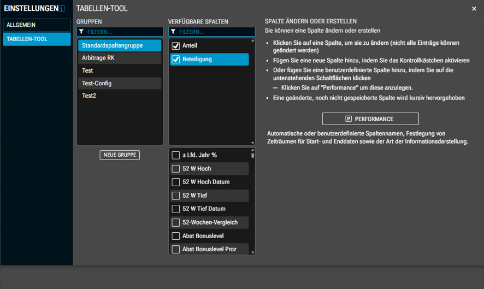The image size is (484, 289).
Task: Close the settings dialog with the X
Action: point(474,9)
